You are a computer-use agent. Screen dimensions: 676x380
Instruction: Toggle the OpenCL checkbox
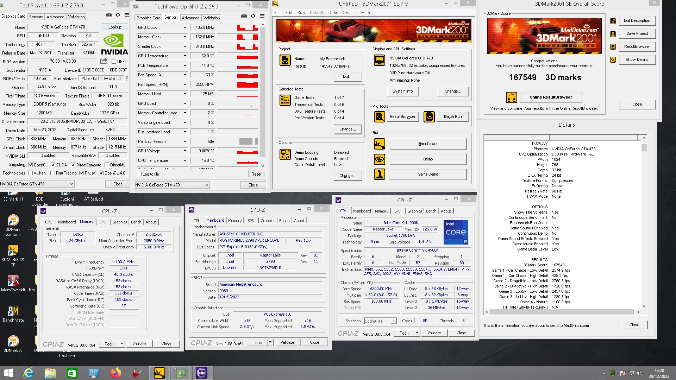[x=31, y=165]
